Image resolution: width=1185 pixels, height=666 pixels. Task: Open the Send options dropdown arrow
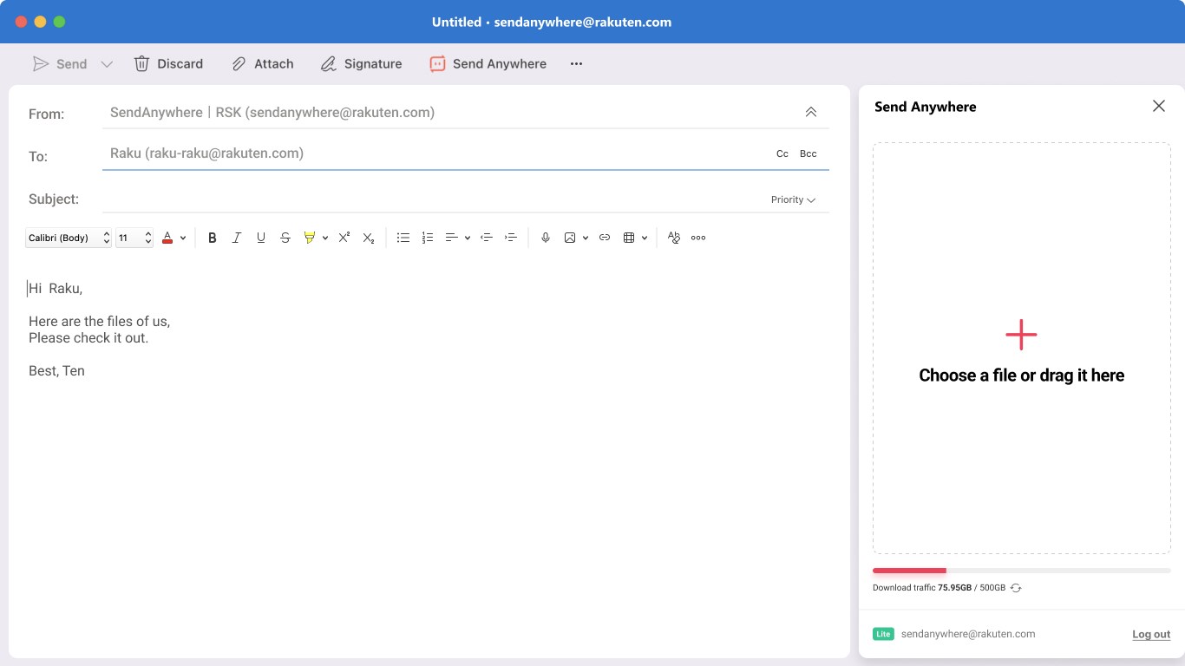click(x=107, y=64)
